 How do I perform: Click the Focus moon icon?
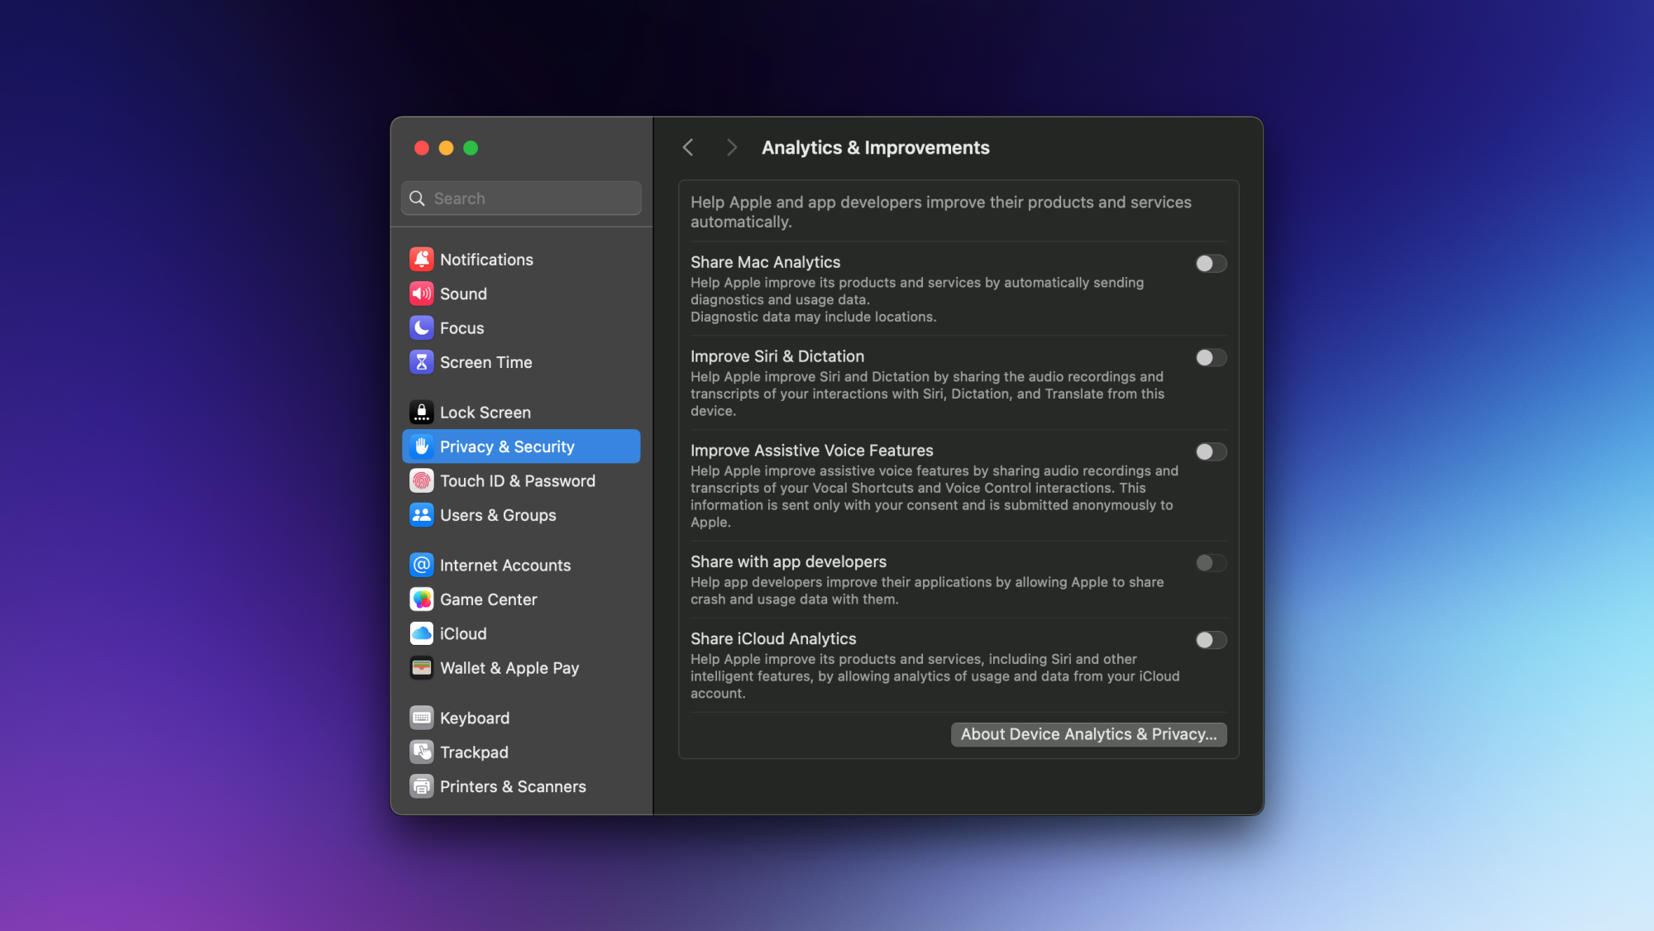(421, 328)
